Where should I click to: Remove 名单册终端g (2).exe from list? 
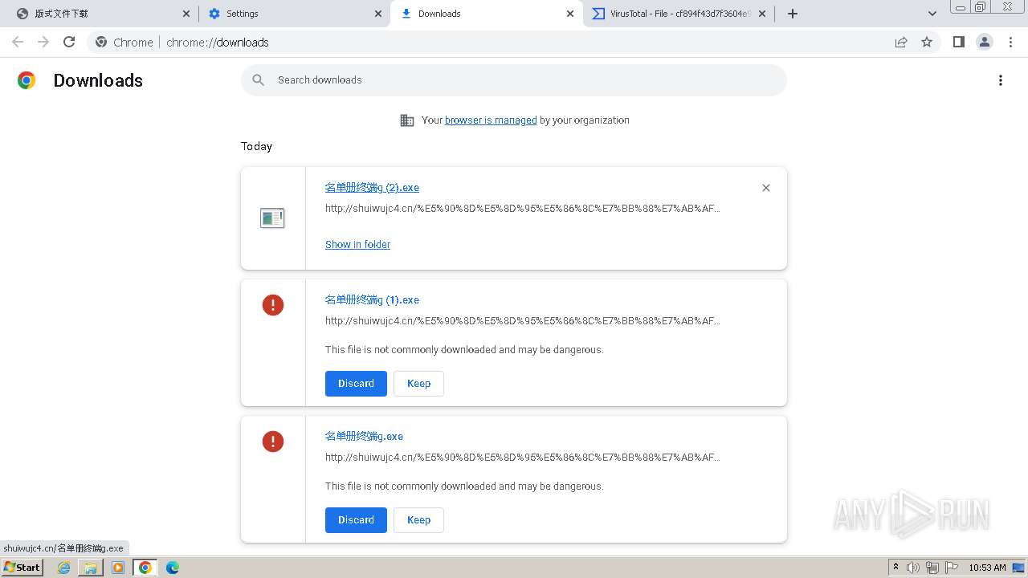[766, 188]
